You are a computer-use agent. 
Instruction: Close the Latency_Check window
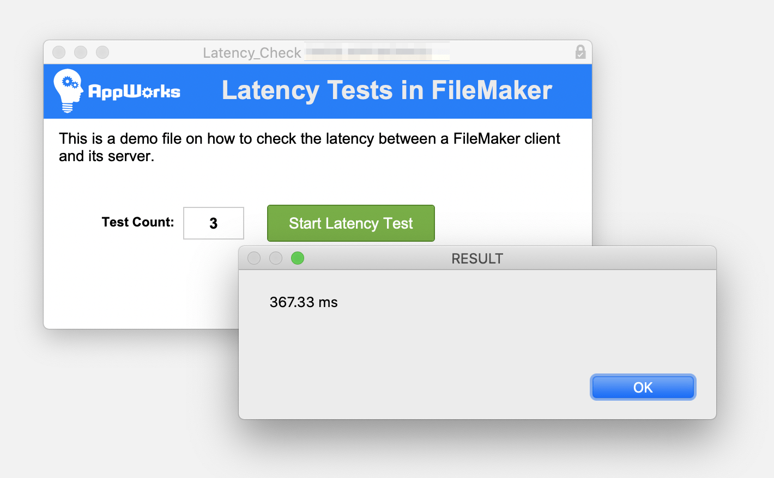point(59,52)
